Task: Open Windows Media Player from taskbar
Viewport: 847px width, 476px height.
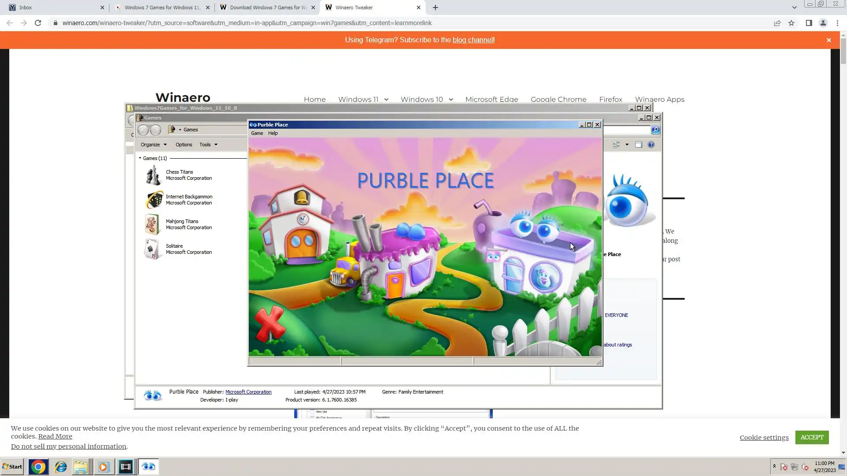Action: 103,467
